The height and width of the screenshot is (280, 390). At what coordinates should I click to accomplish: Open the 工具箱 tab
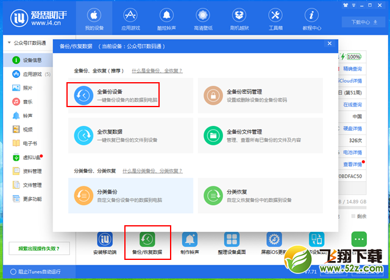(x=275, y=19)
